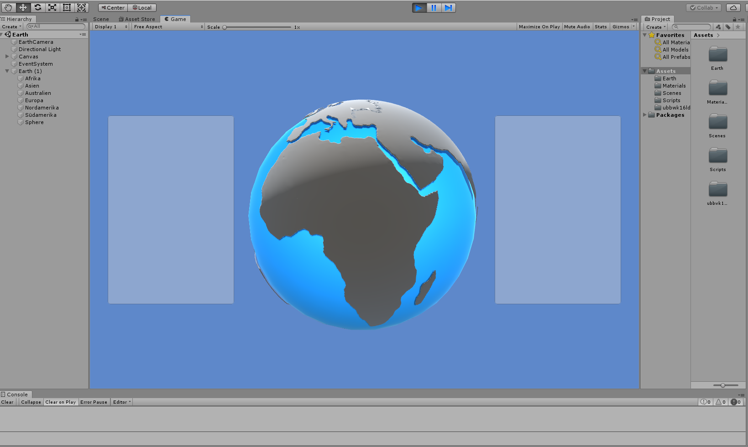Select All Models saved search
Viewport: 748px width, 447px height.
click(672, 50)
